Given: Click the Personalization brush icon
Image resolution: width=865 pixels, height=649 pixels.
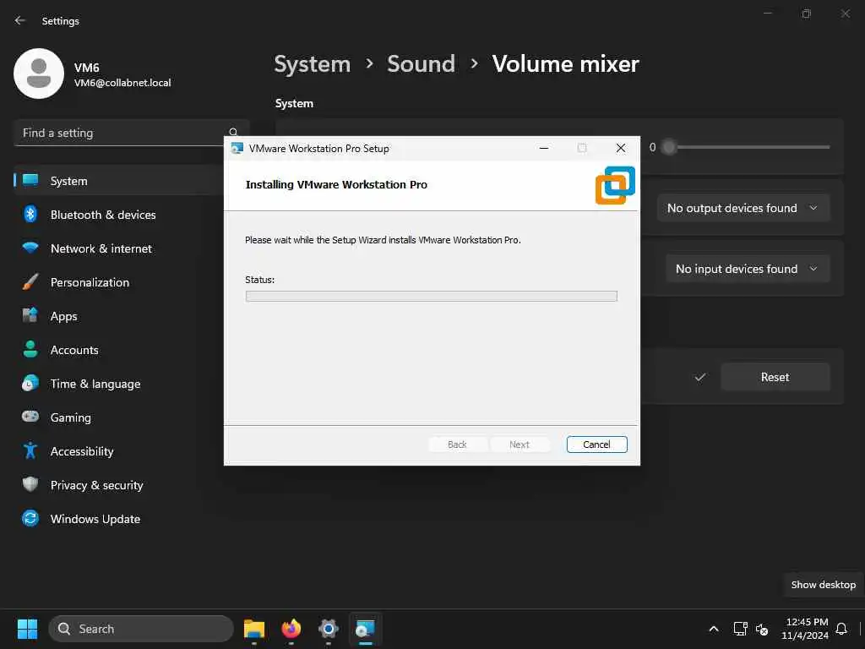Looking at the screenshot, I should (x=30, y=282).
